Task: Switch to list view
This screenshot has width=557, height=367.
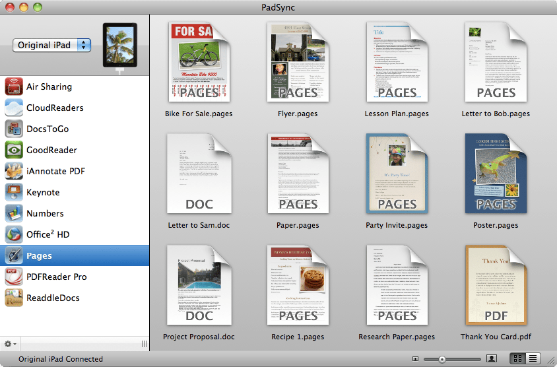Action: pos(533,358)
